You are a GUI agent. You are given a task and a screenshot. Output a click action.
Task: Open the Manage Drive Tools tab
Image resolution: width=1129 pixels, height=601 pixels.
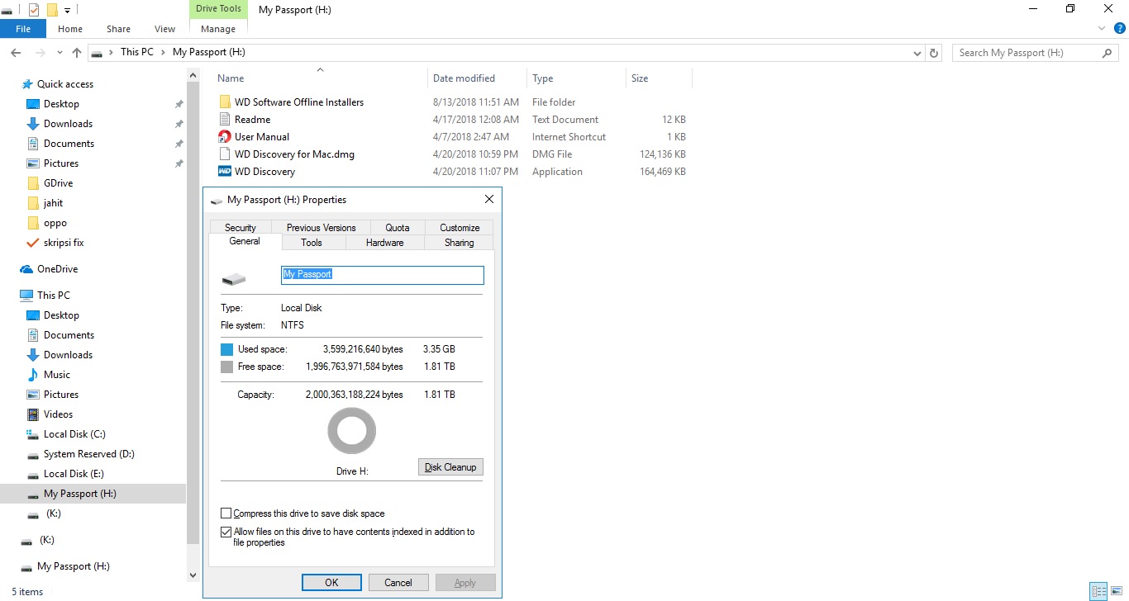(x=218, y=29)
